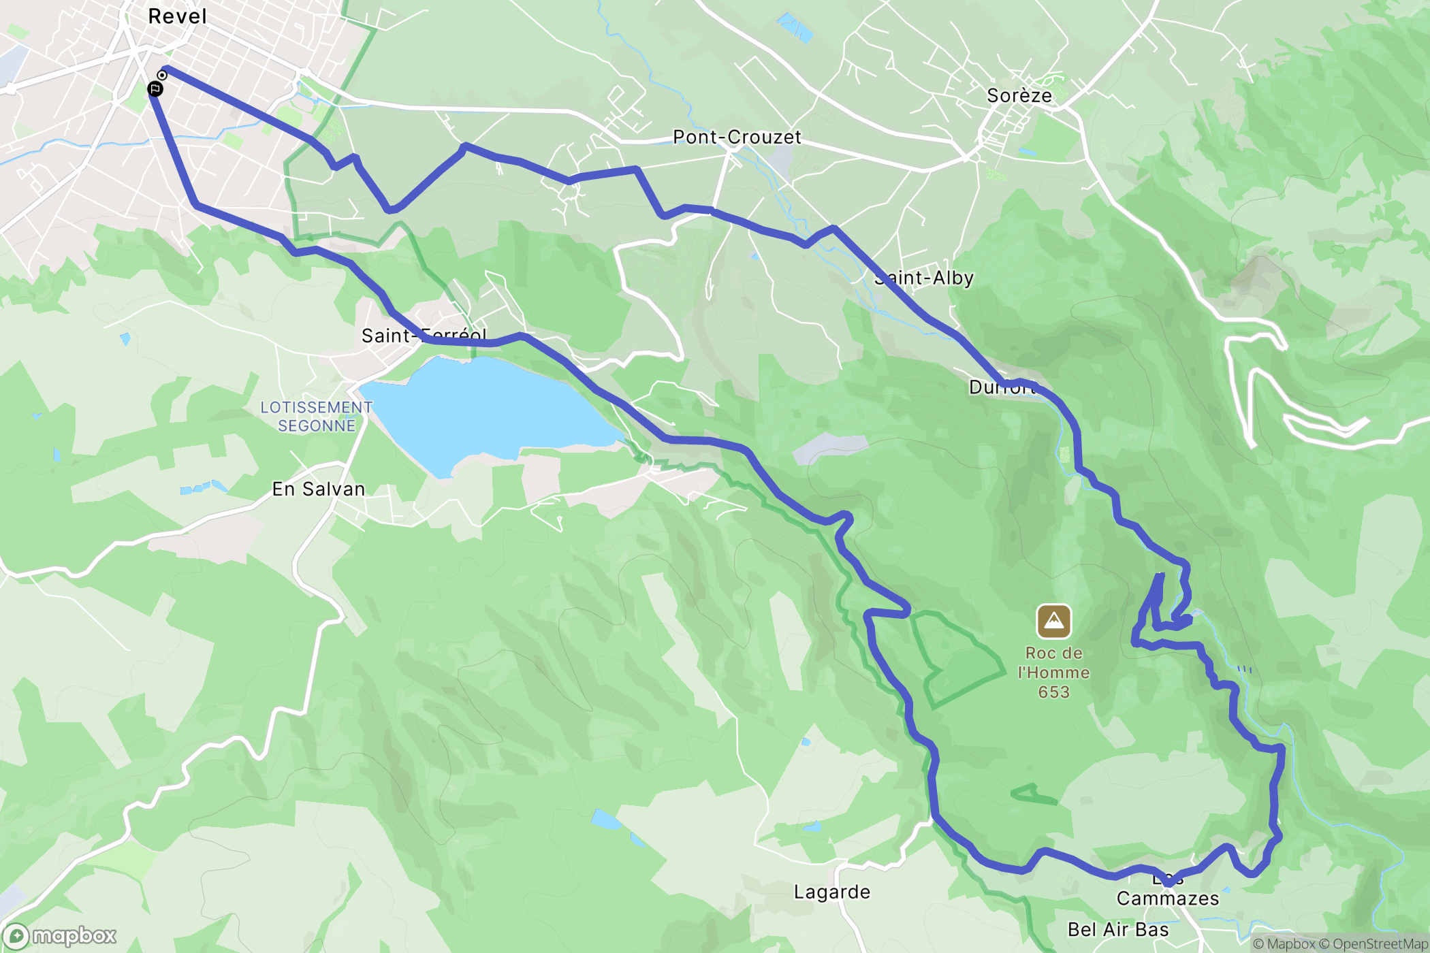Click the Mapbox attribution link

tap(1284, 943)
